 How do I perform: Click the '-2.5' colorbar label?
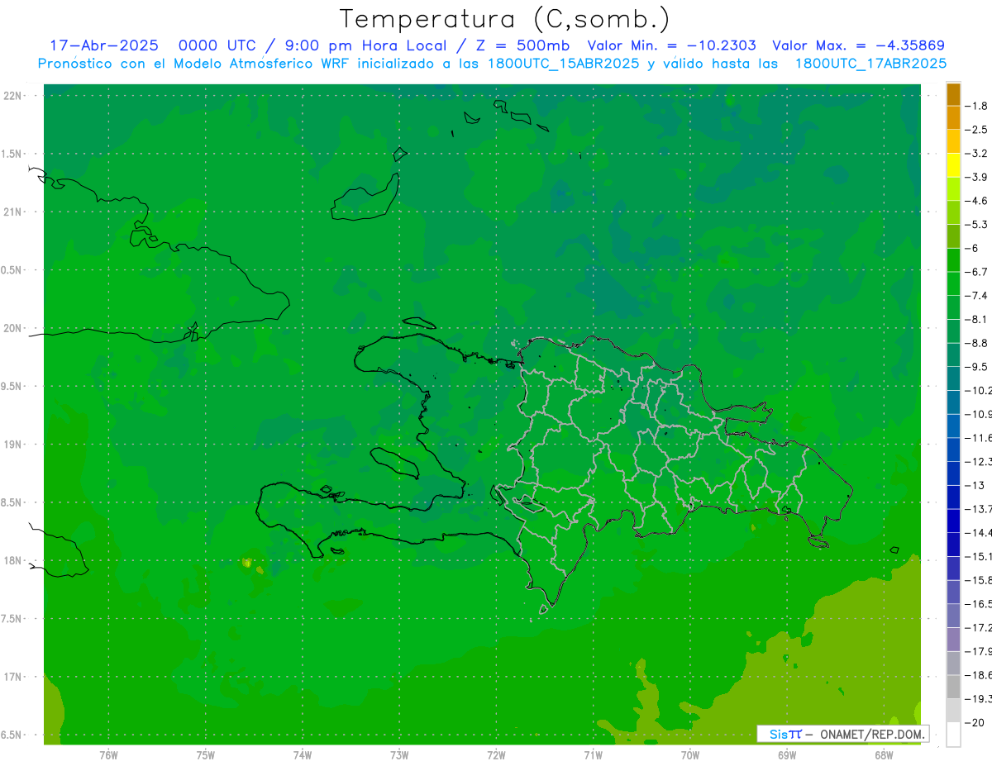[978, 130]
